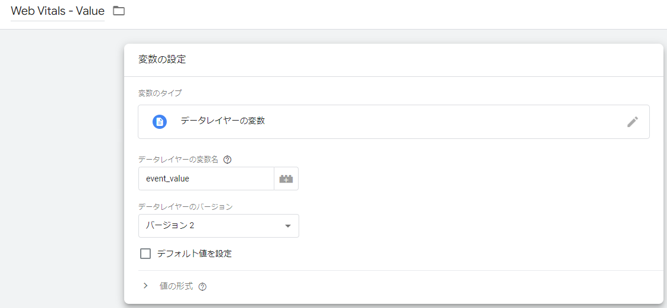Click the デフォルト値を設定 label text

click(194, 254)
